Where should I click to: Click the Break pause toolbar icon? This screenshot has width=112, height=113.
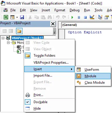(79, 17)
